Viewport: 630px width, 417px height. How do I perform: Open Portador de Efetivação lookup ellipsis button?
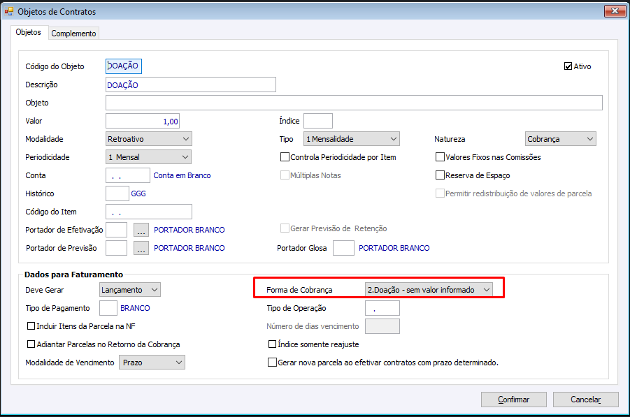point(141,230)
